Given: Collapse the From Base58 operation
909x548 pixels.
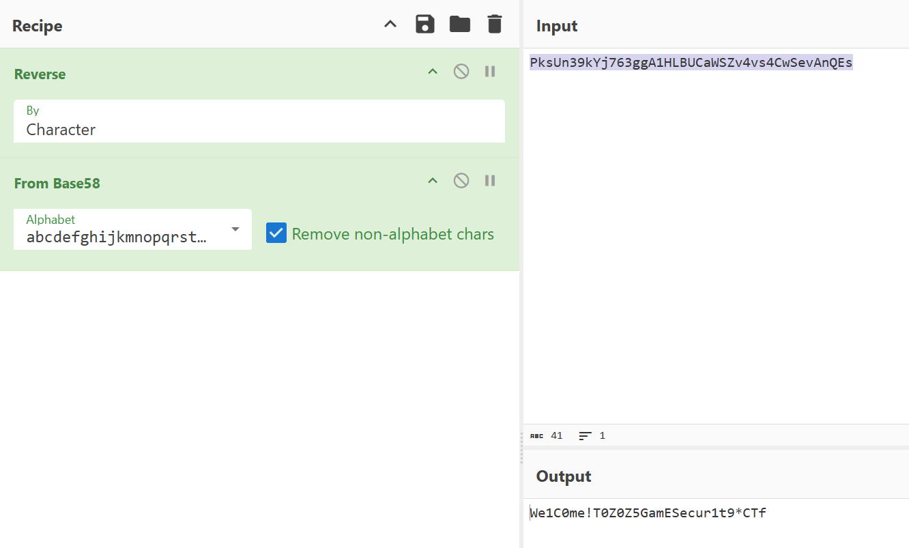Looking at the screenshot, I should click(x=433, y=181).
